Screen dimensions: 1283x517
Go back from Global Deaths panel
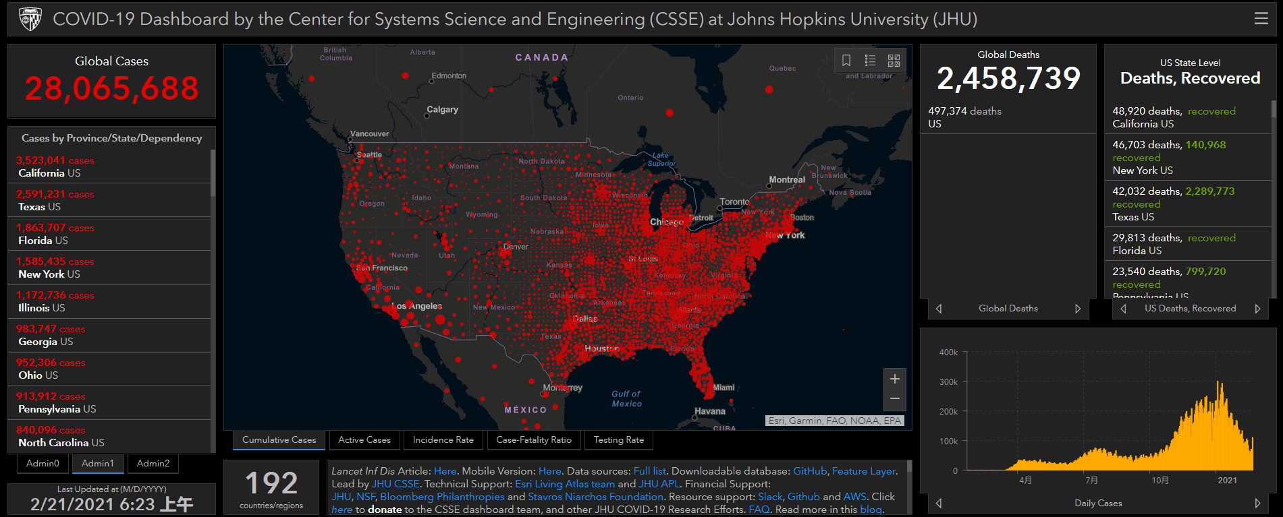click(x=939, y=309)
